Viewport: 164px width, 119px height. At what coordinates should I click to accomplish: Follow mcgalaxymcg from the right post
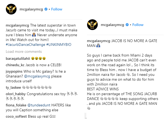(138, 25)
